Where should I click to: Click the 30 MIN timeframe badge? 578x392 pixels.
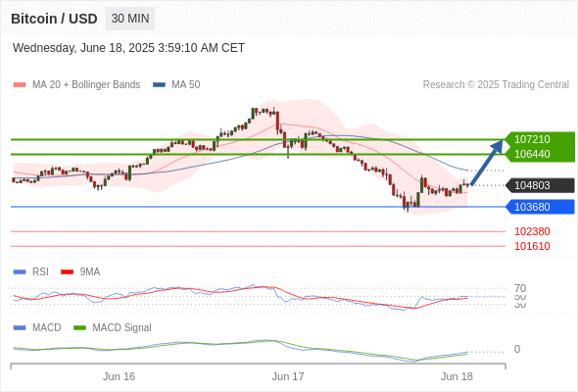tap(130, 19)
